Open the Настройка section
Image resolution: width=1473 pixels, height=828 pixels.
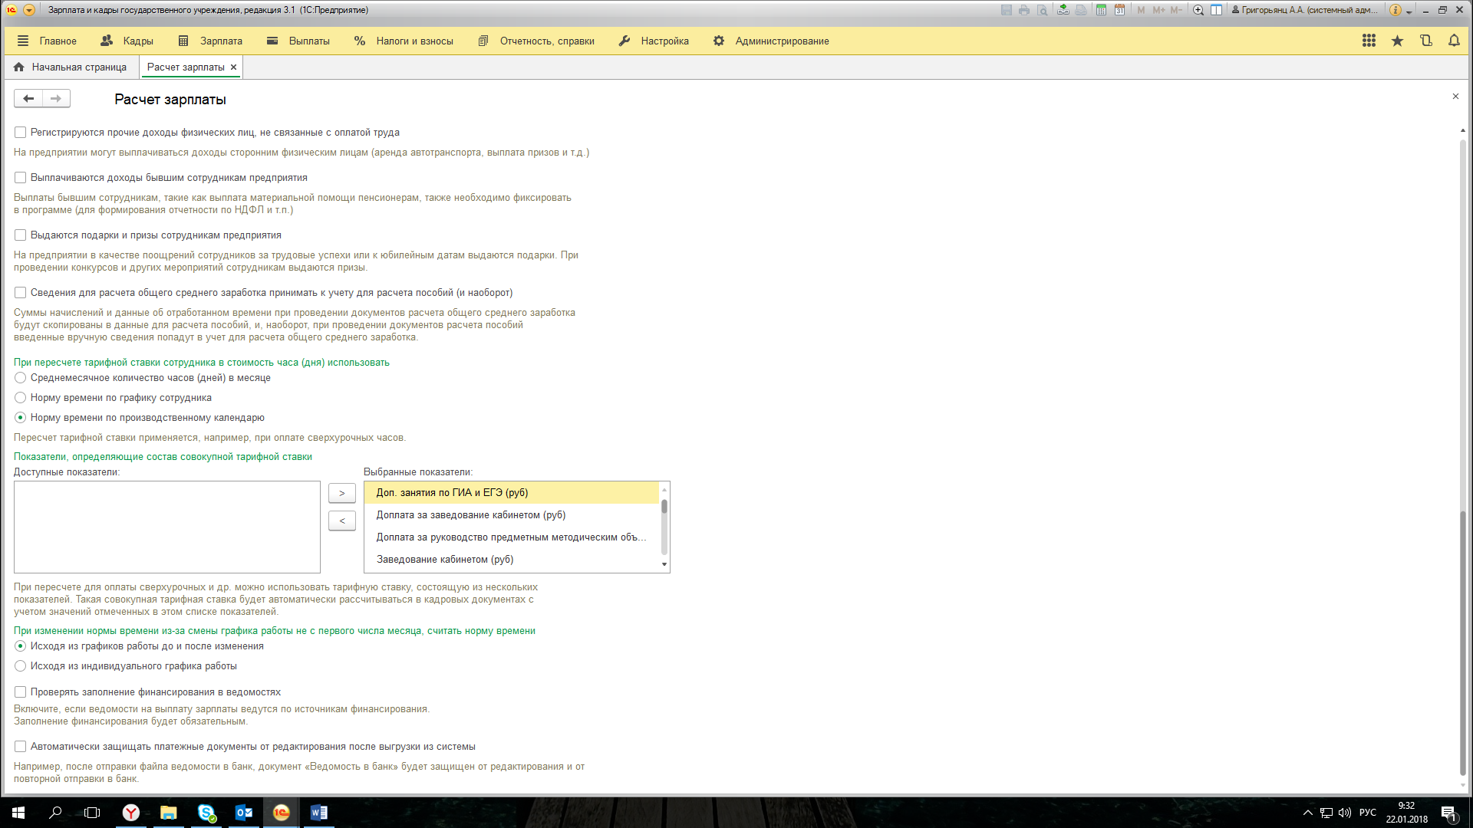(x=654, y=41)
